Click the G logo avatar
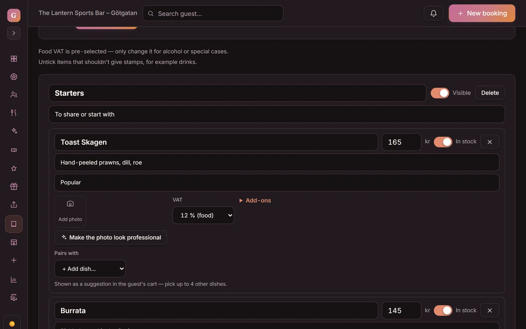526x329 pixels. tap(14, 15)
